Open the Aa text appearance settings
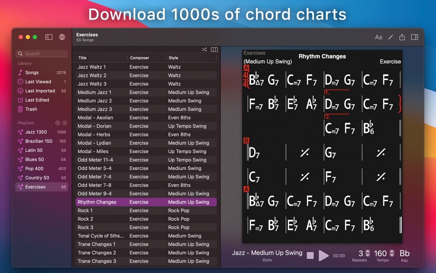The image size is (436, 273). pos(379,37)
